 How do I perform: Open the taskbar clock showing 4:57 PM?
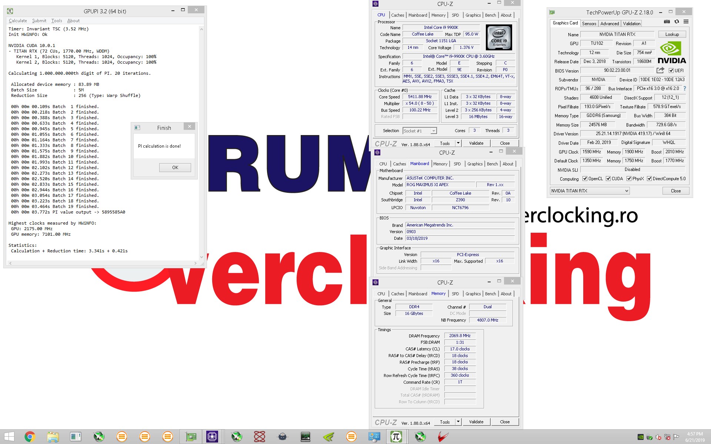point(695,437)
